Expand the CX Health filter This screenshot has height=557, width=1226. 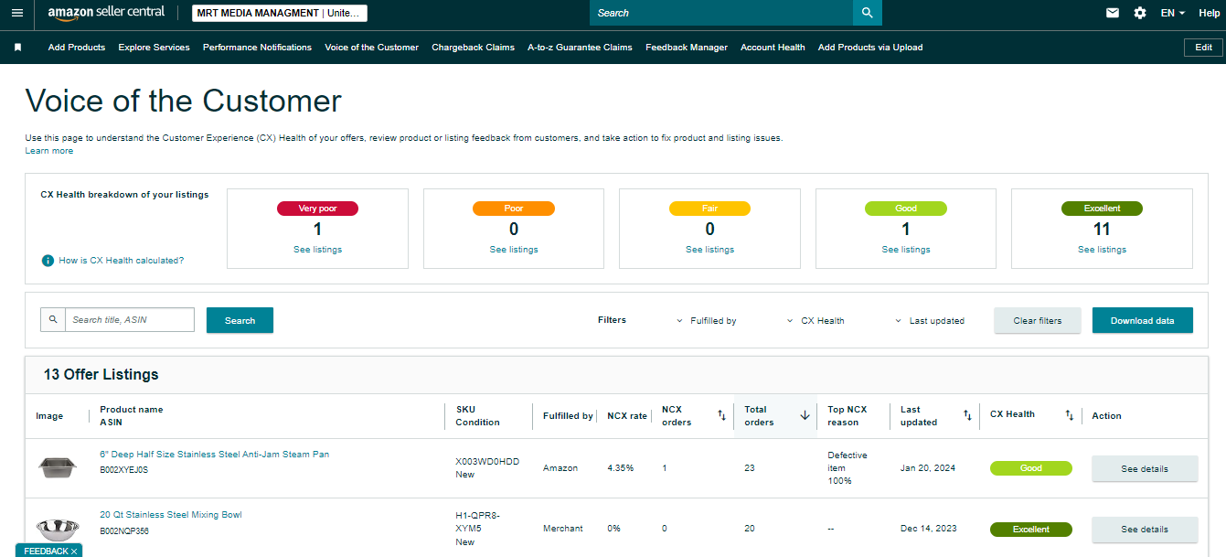coord(816,321)
